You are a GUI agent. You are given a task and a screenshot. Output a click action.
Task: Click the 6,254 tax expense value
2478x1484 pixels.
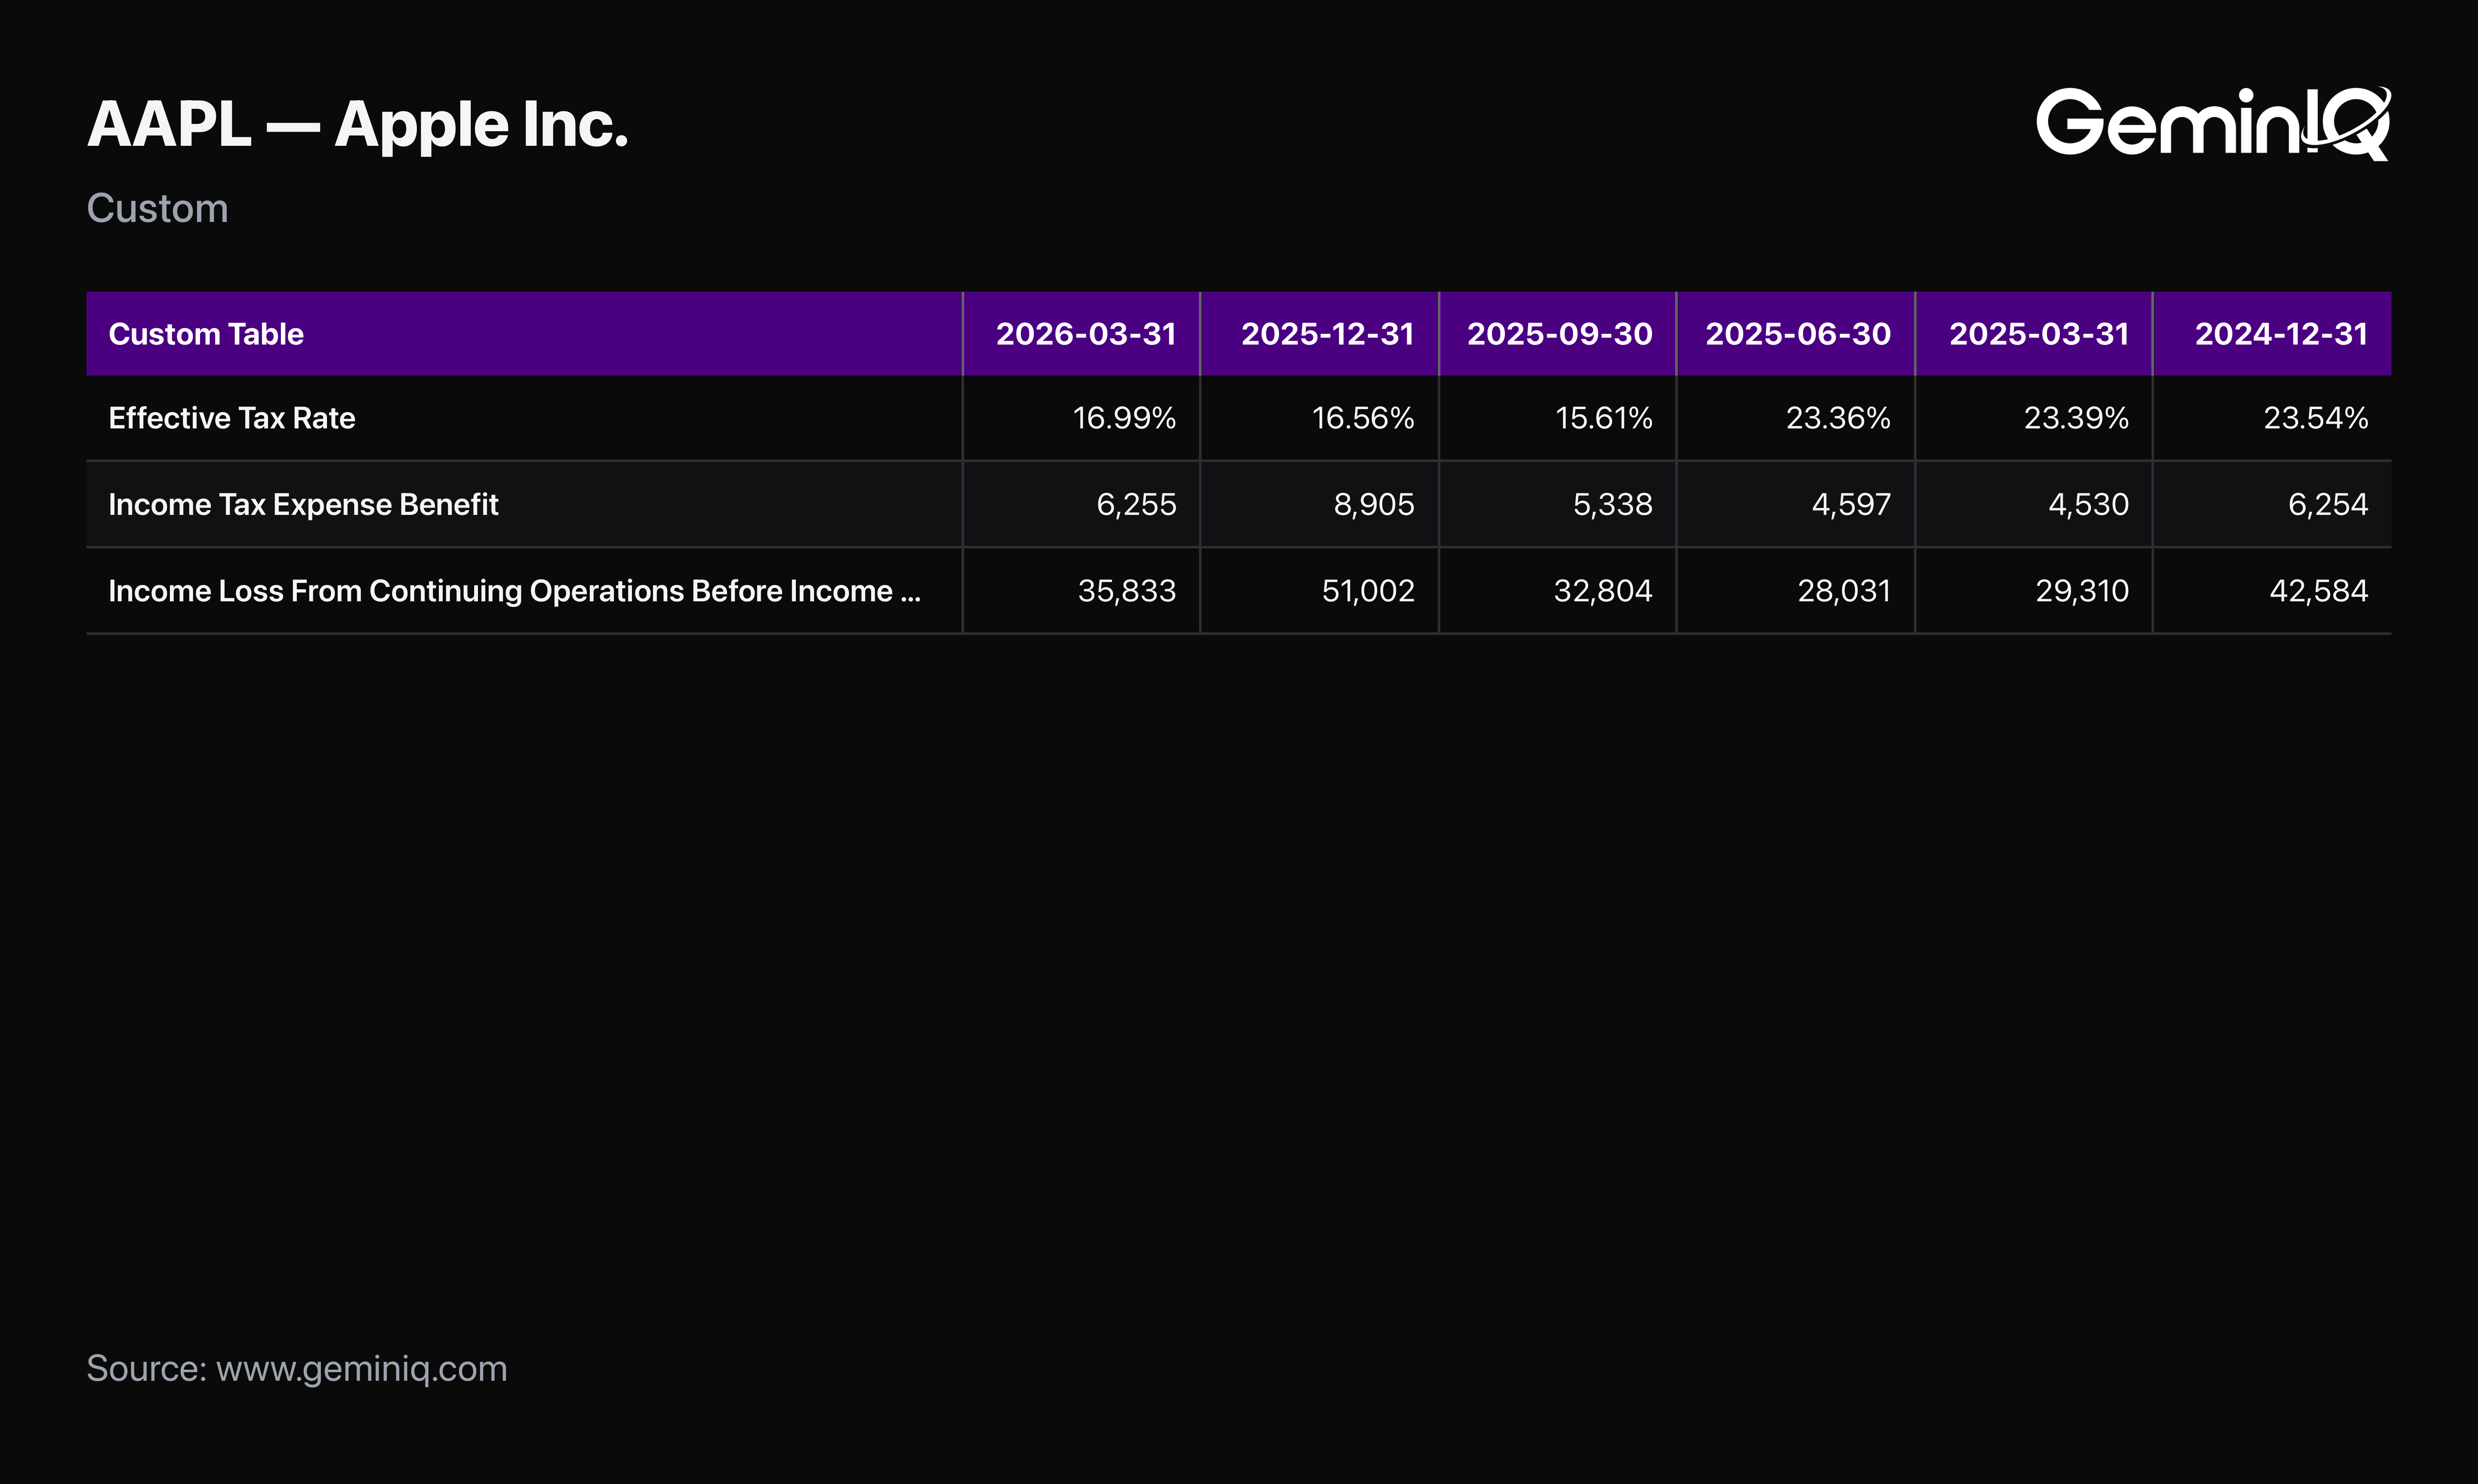pos(2328,504)
